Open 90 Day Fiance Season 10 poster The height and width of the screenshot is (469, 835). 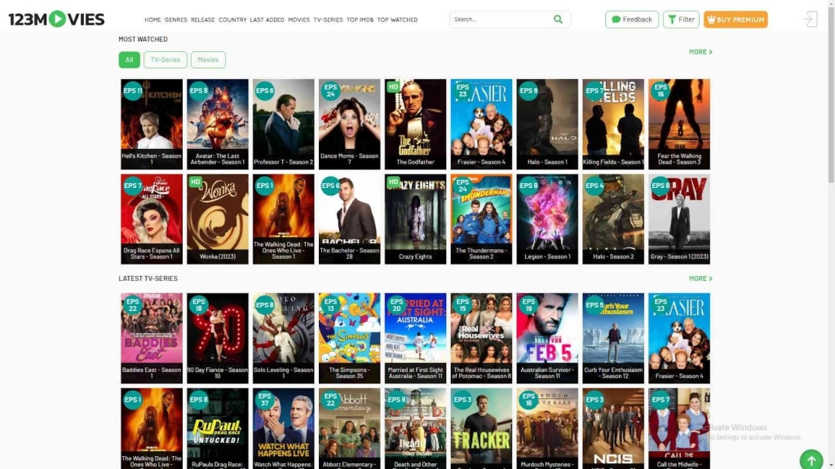(x=217, y=338)
